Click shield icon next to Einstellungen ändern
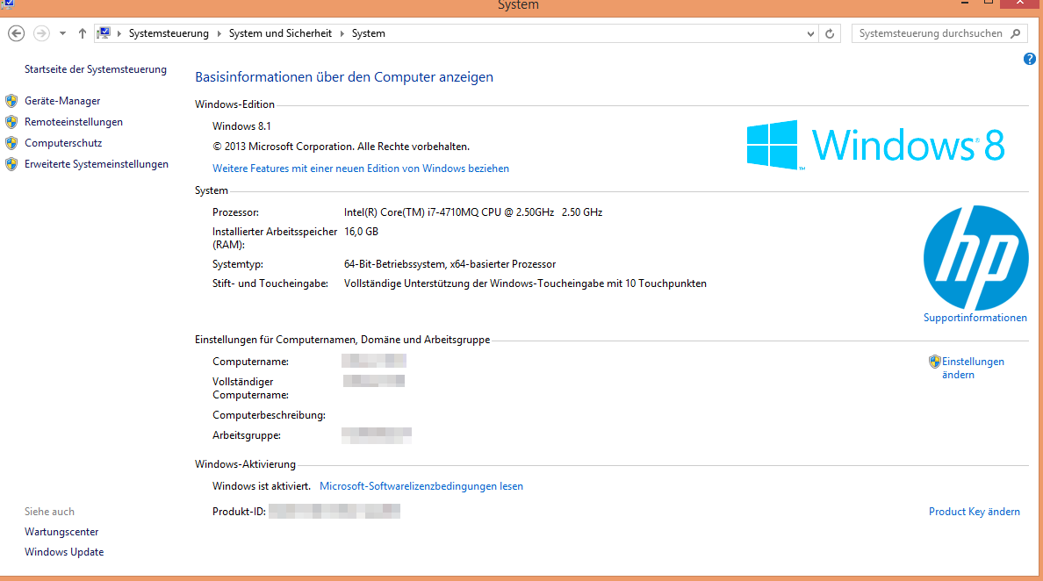This screenshot has height=581, width=1043. tap(935, 362)
